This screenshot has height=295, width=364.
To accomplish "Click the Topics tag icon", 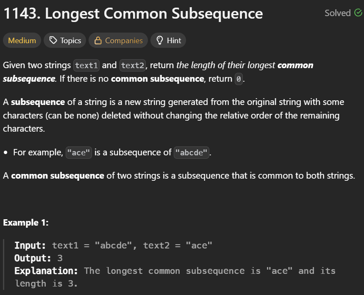I will point(53,40).
